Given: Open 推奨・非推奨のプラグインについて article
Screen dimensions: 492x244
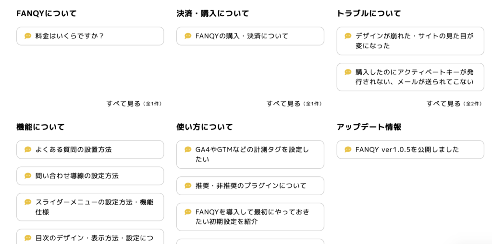Looking at the screenshot, I should pyautogui.click(x=251, y=186).
